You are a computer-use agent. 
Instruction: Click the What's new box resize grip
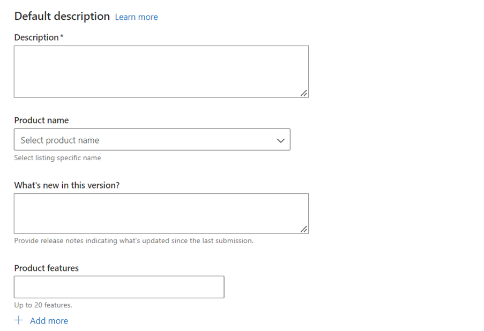coord(304,229)
